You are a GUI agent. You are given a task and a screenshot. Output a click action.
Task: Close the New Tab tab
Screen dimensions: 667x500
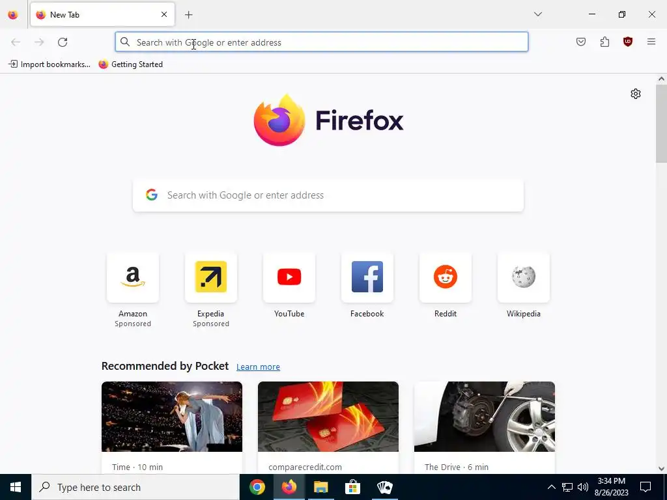pyautogui.click(x=164, y=14)
